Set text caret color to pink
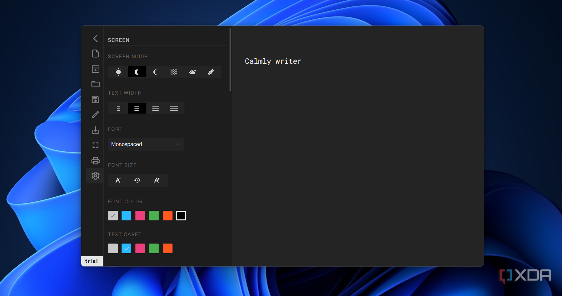 (140, 248)
